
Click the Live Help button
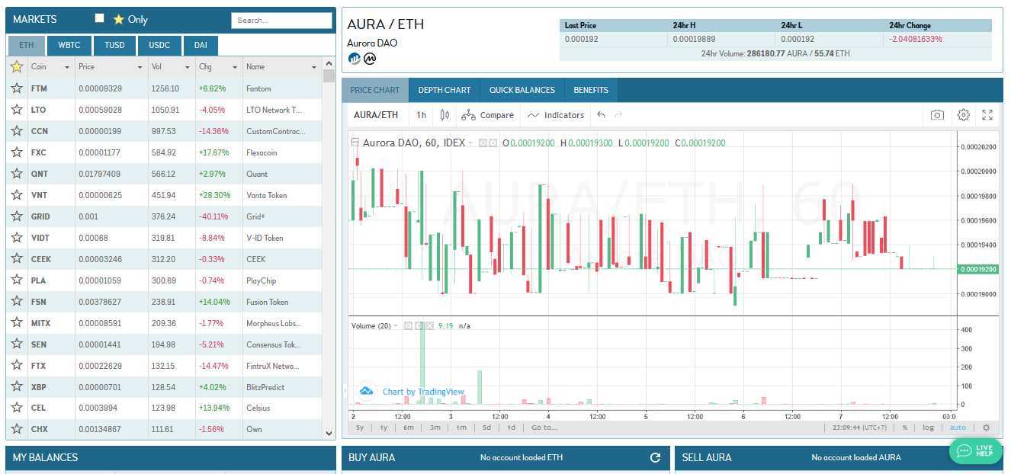[x=975, y=450]
